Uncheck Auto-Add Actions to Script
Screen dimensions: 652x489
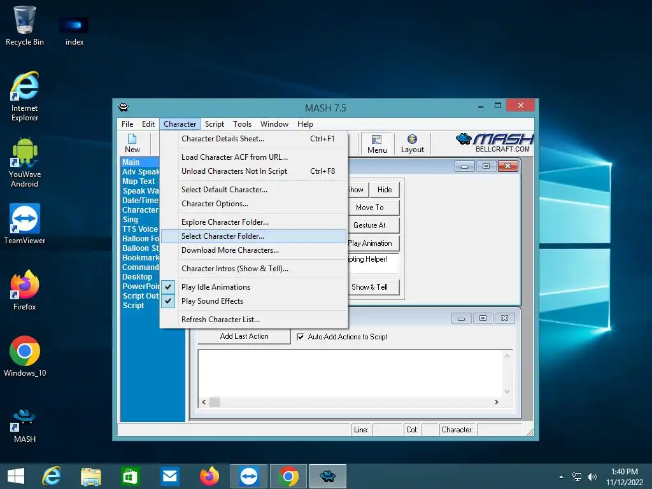[301, 337]
